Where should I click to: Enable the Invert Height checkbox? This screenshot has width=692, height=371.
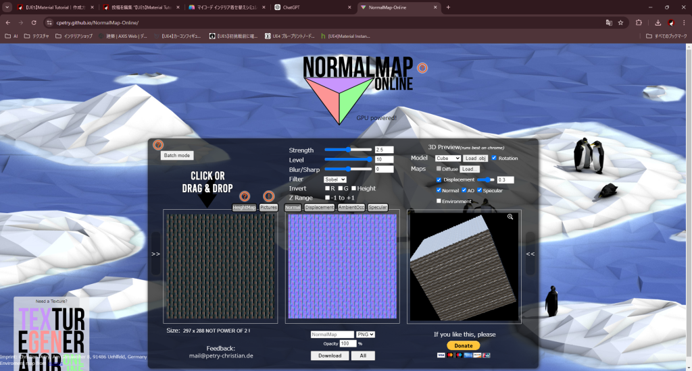(x=354, y=189)
